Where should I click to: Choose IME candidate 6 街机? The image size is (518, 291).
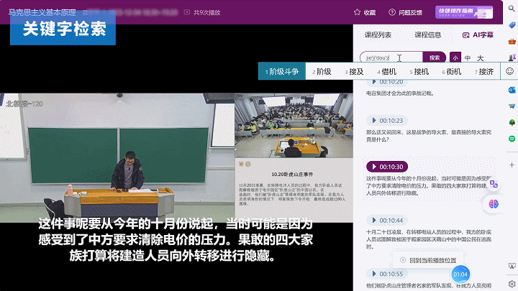click(452, 72)
